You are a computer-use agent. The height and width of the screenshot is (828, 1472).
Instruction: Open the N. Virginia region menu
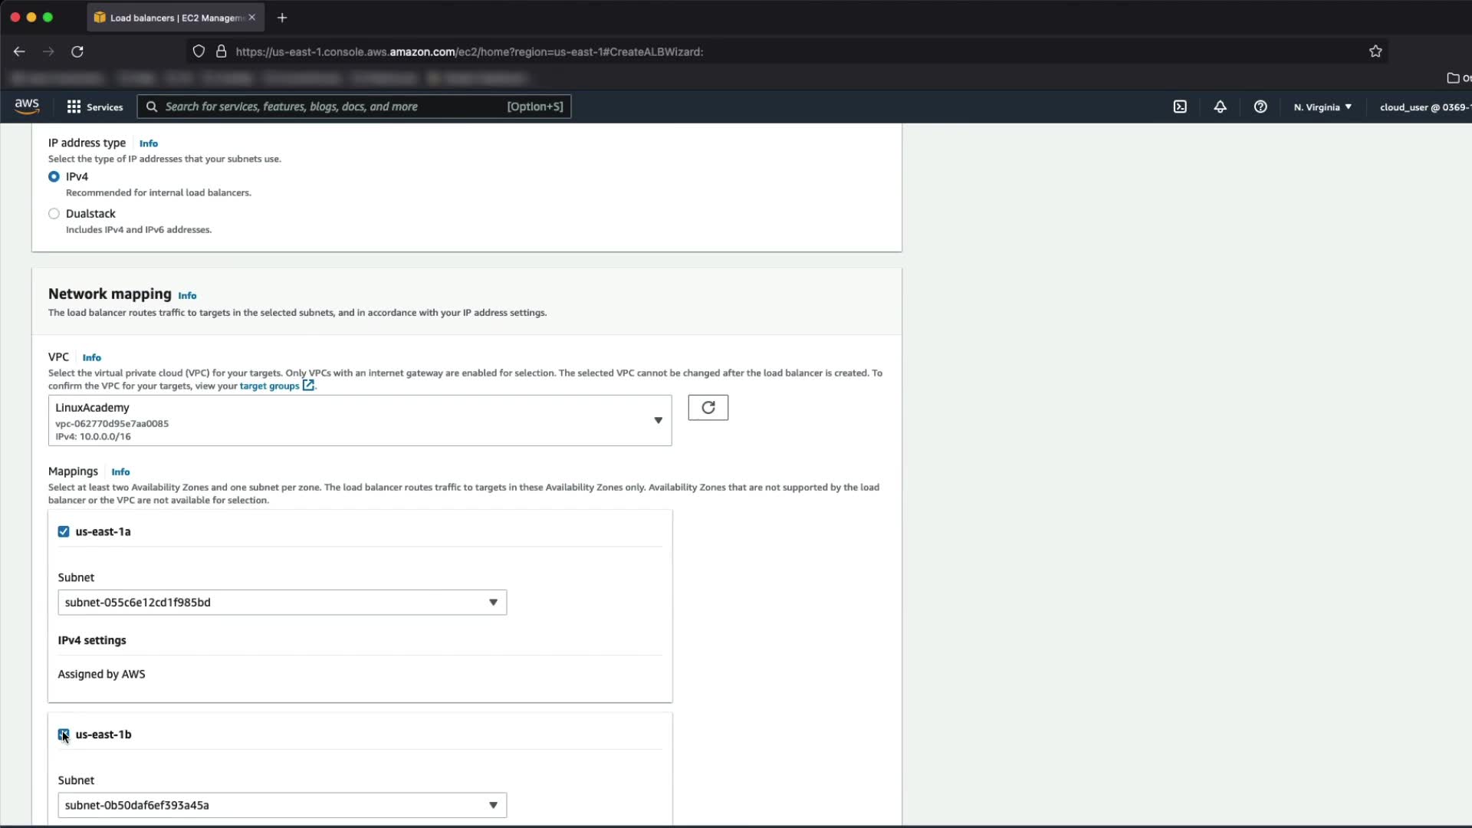pos(1322,107)
